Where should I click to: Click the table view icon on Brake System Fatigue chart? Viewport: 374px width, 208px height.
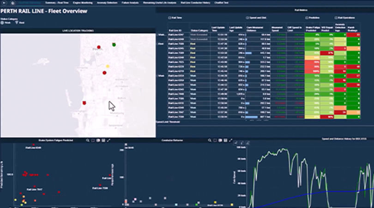(x=103, y=141)
